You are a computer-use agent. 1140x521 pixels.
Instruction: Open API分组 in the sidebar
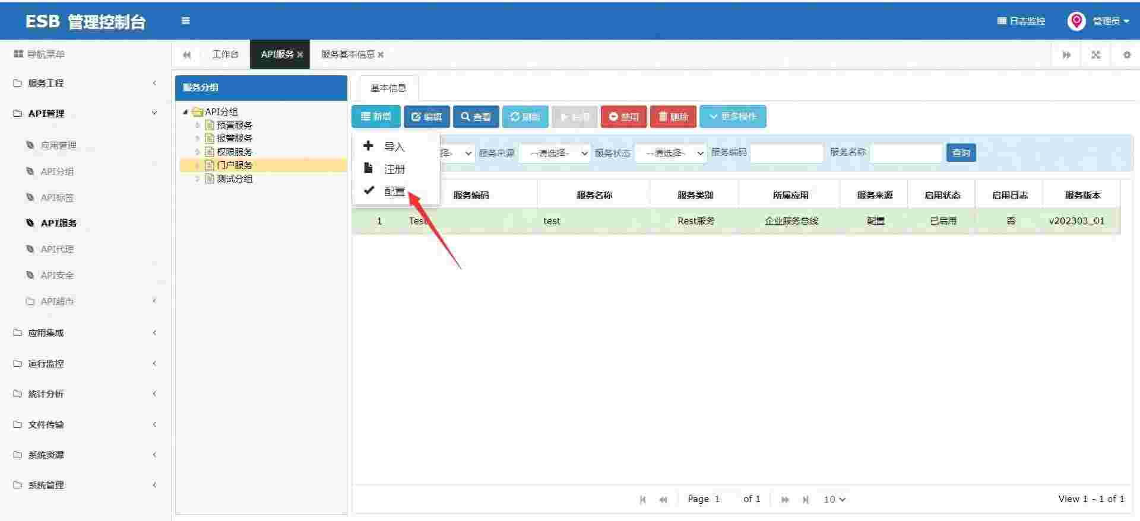pyautogui.click(x=57, y=171)
